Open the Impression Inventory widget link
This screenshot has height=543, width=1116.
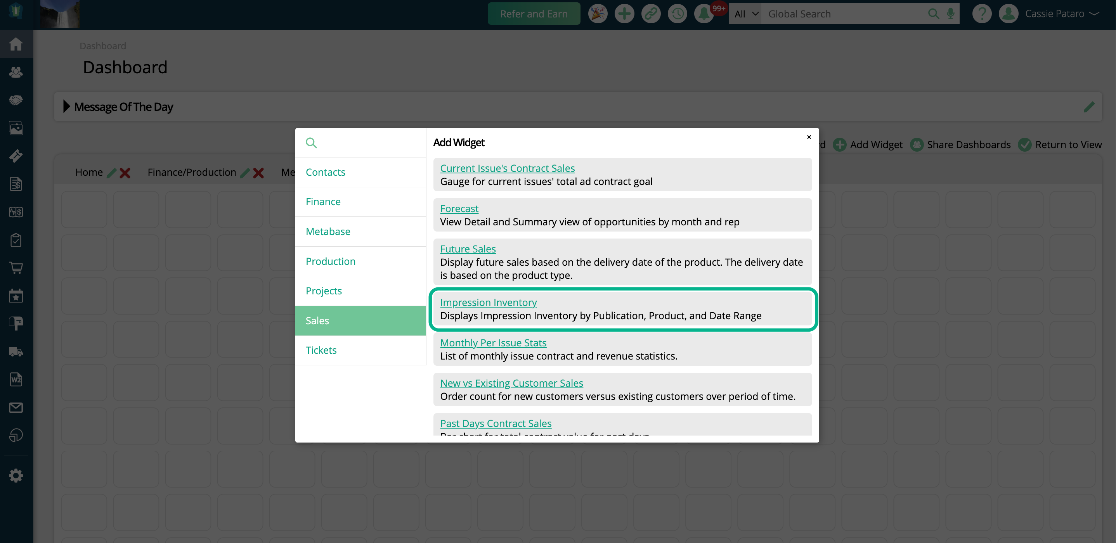pyautogui.click(x=488, y=302)
